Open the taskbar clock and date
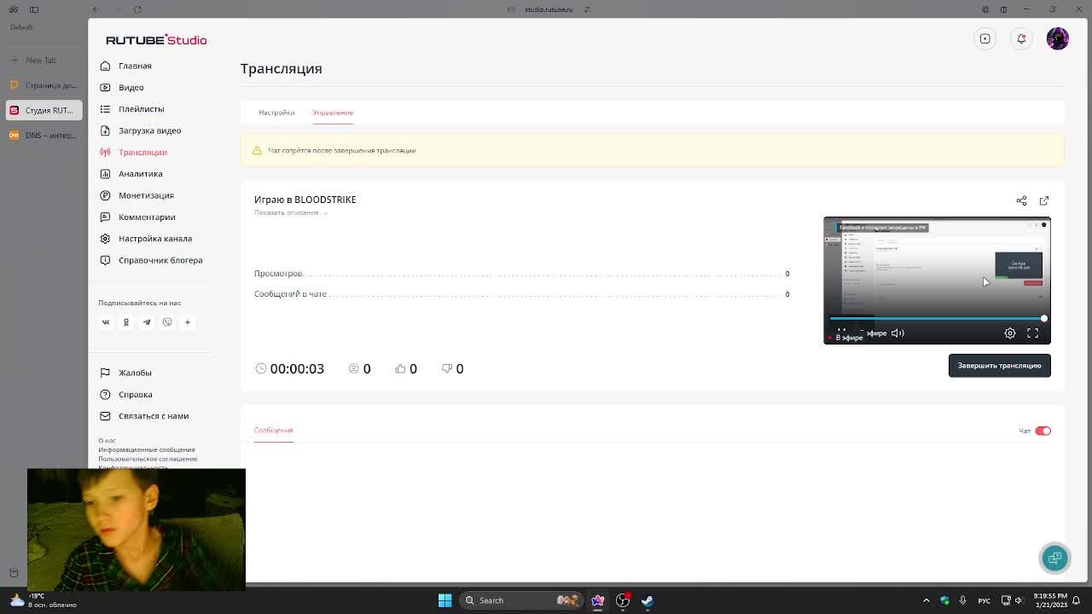This screenshot has height=614, width=1092. click(1049, 600)
